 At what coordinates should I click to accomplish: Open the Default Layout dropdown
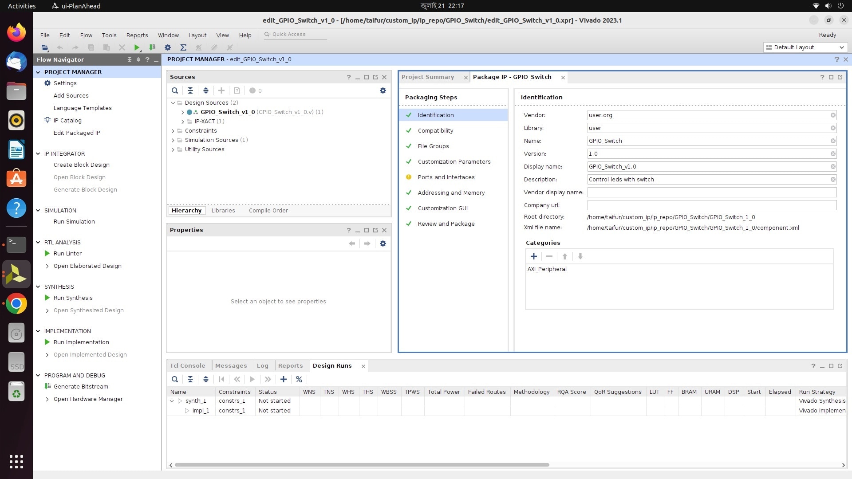coord(805,47)
